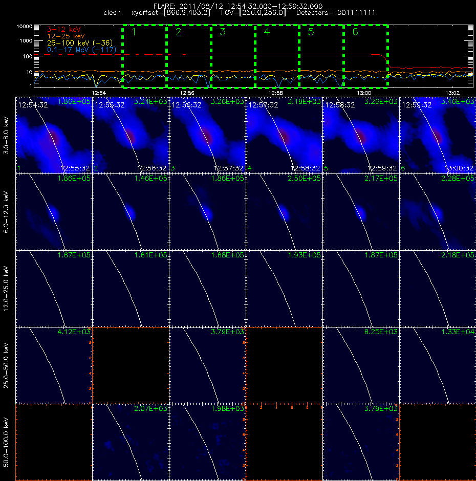Click the 12:56 time axis tick label

pos(187,93)
